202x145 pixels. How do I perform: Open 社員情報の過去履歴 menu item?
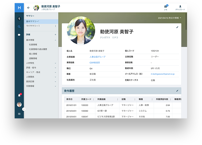38,49
